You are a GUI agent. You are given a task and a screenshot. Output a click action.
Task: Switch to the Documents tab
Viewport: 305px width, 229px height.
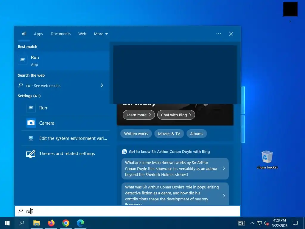pyautogui.click(x=61, y=34)
